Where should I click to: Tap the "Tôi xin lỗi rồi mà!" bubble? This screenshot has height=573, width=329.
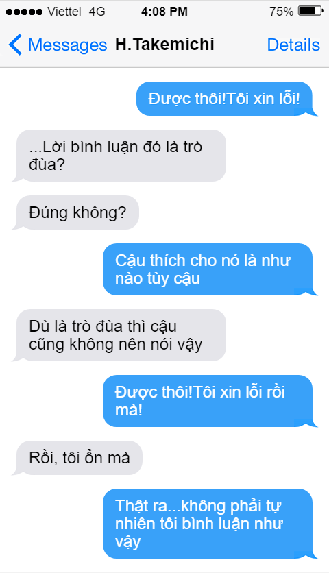210,401
